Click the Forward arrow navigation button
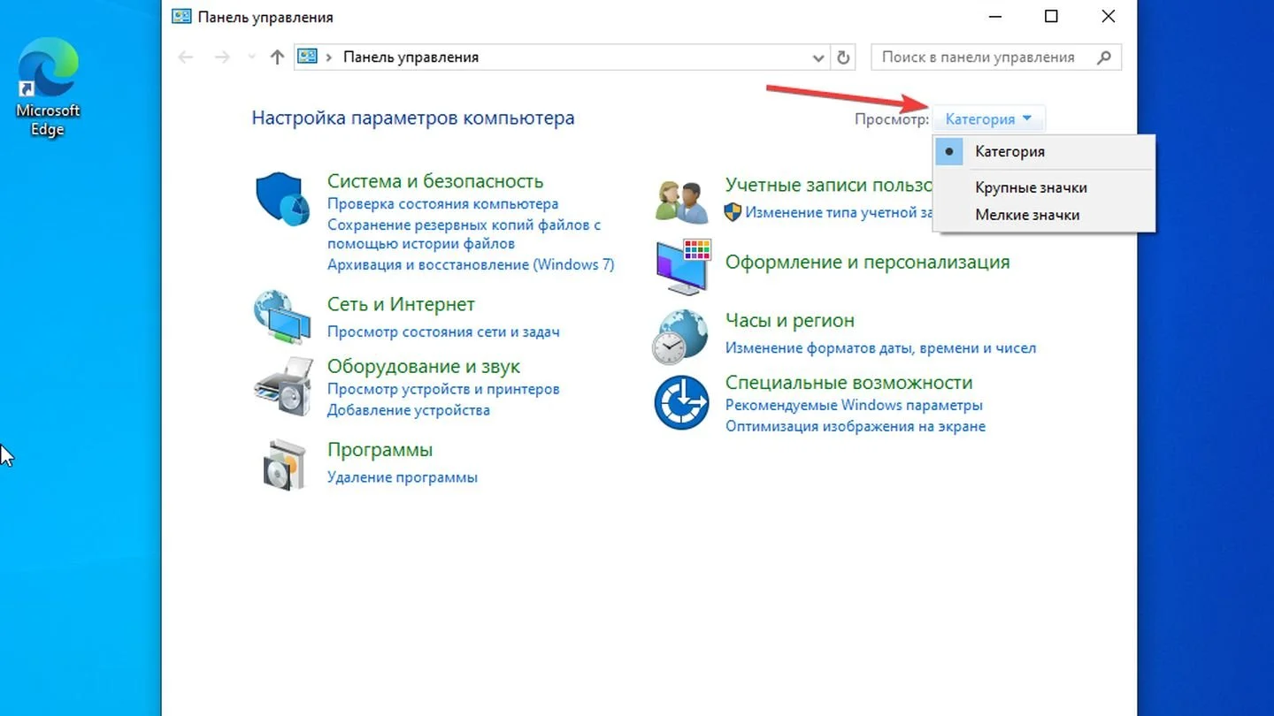 (x=222, y=57)
